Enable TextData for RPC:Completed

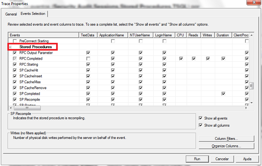(x=88, y=59)
